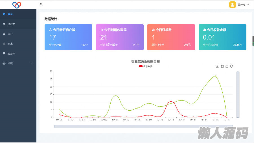Download the chart as an image
The height and width of the screenshot is (143, 254).
[x=217, y=66]
